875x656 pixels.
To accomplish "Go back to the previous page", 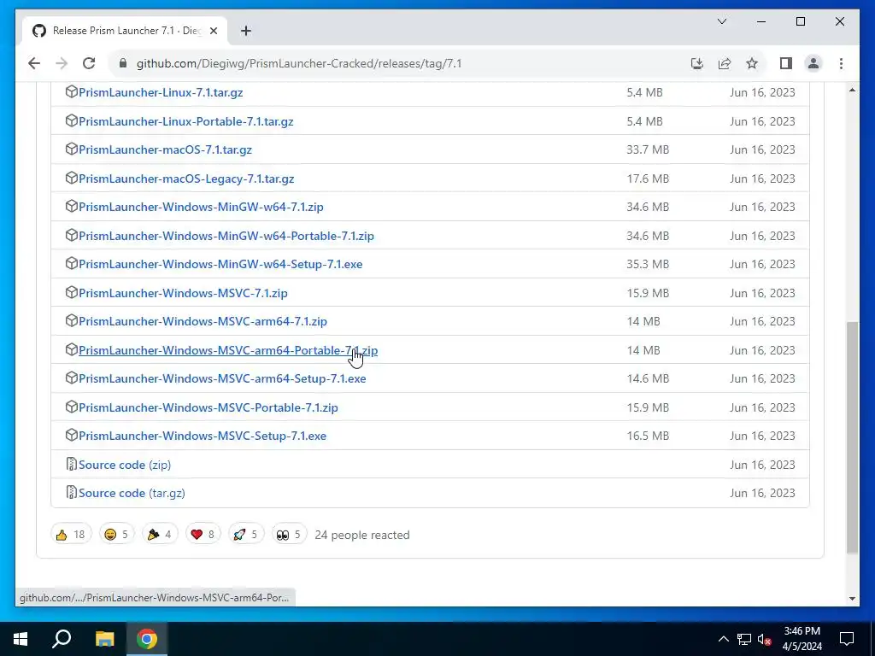I will [x=34, y=63].
